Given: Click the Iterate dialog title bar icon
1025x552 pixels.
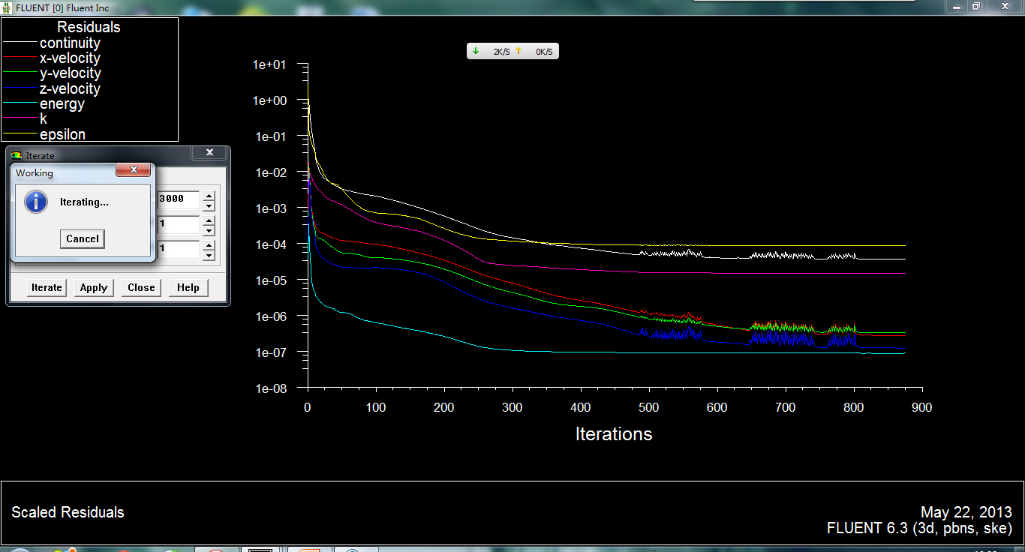Looking at the screenshot, I should pos(17,155).
